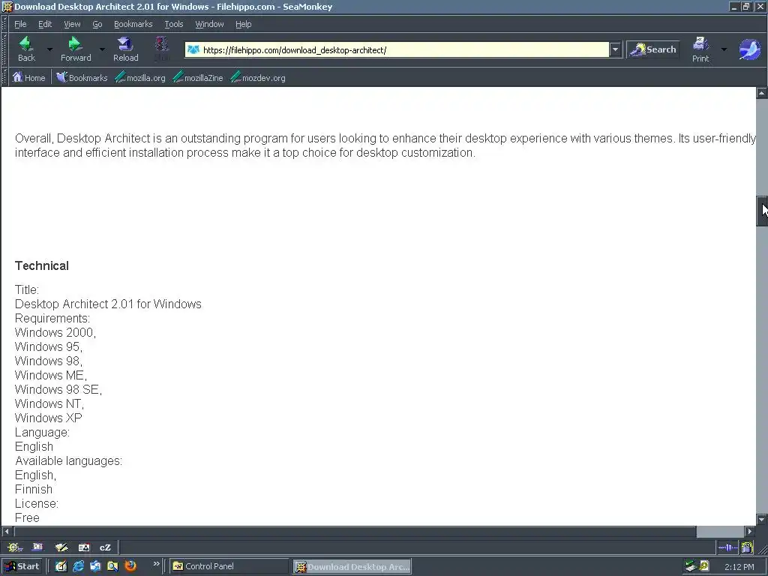Viewport: 768px width, 576px height.
Task: Open the View menu
Action: [72, 24]
